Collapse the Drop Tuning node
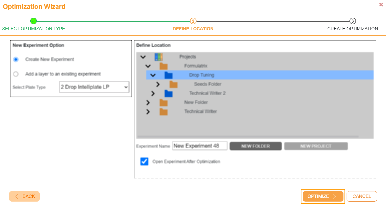 click(153, 75)
